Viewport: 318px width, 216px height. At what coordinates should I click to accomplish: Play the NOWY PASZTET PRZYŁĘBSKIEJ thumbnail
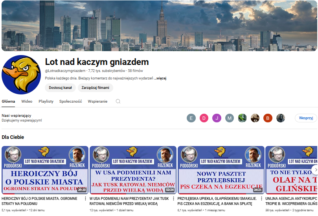221,170
